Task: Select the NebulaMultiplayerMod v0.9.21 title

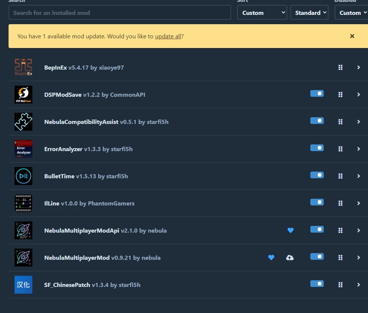Action: [102, 258]
